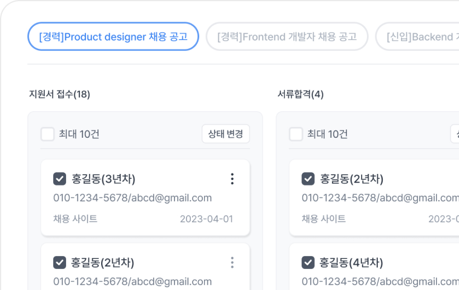
Task: Click 홍길동(3년차) applicant name
Action: pos(104,179)
